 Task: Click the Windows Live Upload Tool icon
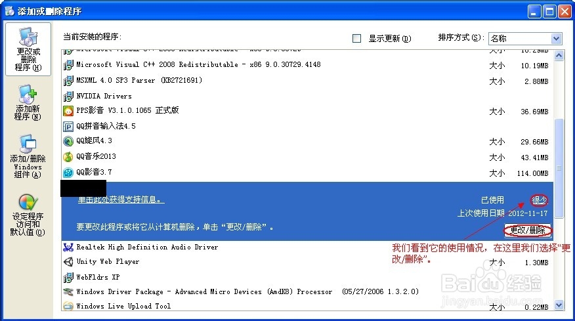tap(68, 306)
